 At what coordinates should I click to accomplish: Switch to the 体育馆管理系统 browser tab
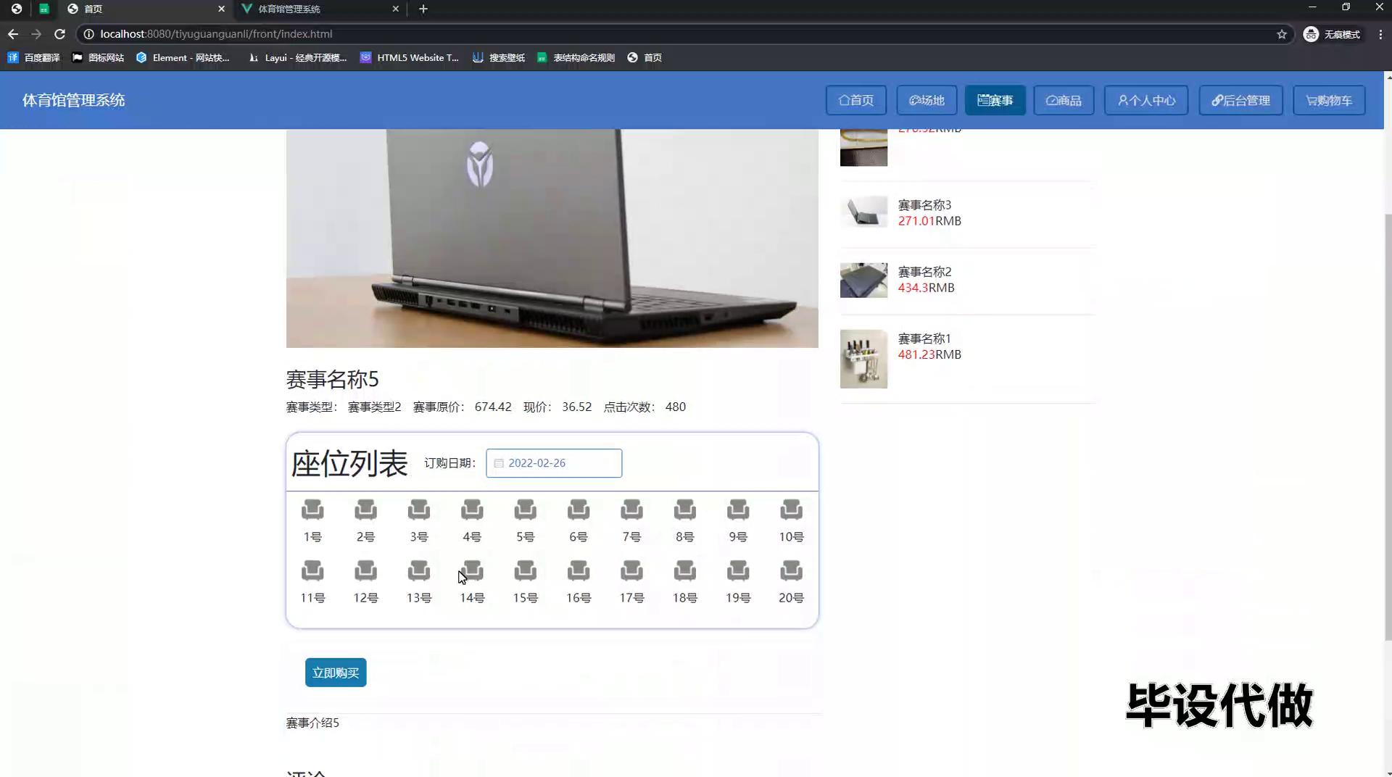319,9
